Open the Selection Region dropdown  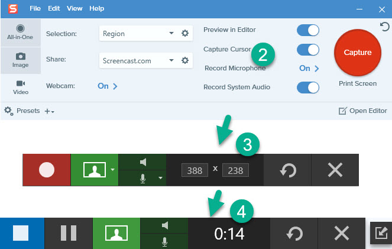coord(138,33)
